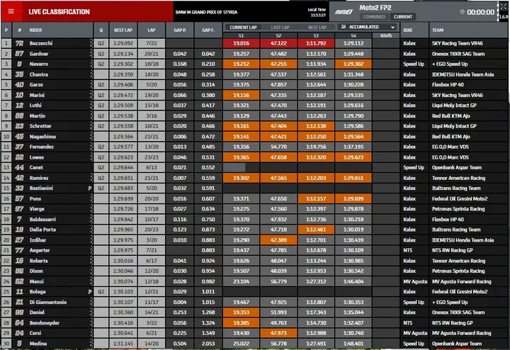The image size is (510, 350).
Task: Click rider number 45 badge for Nagashima
Action: pyautogui.click(x=20, y=137)
